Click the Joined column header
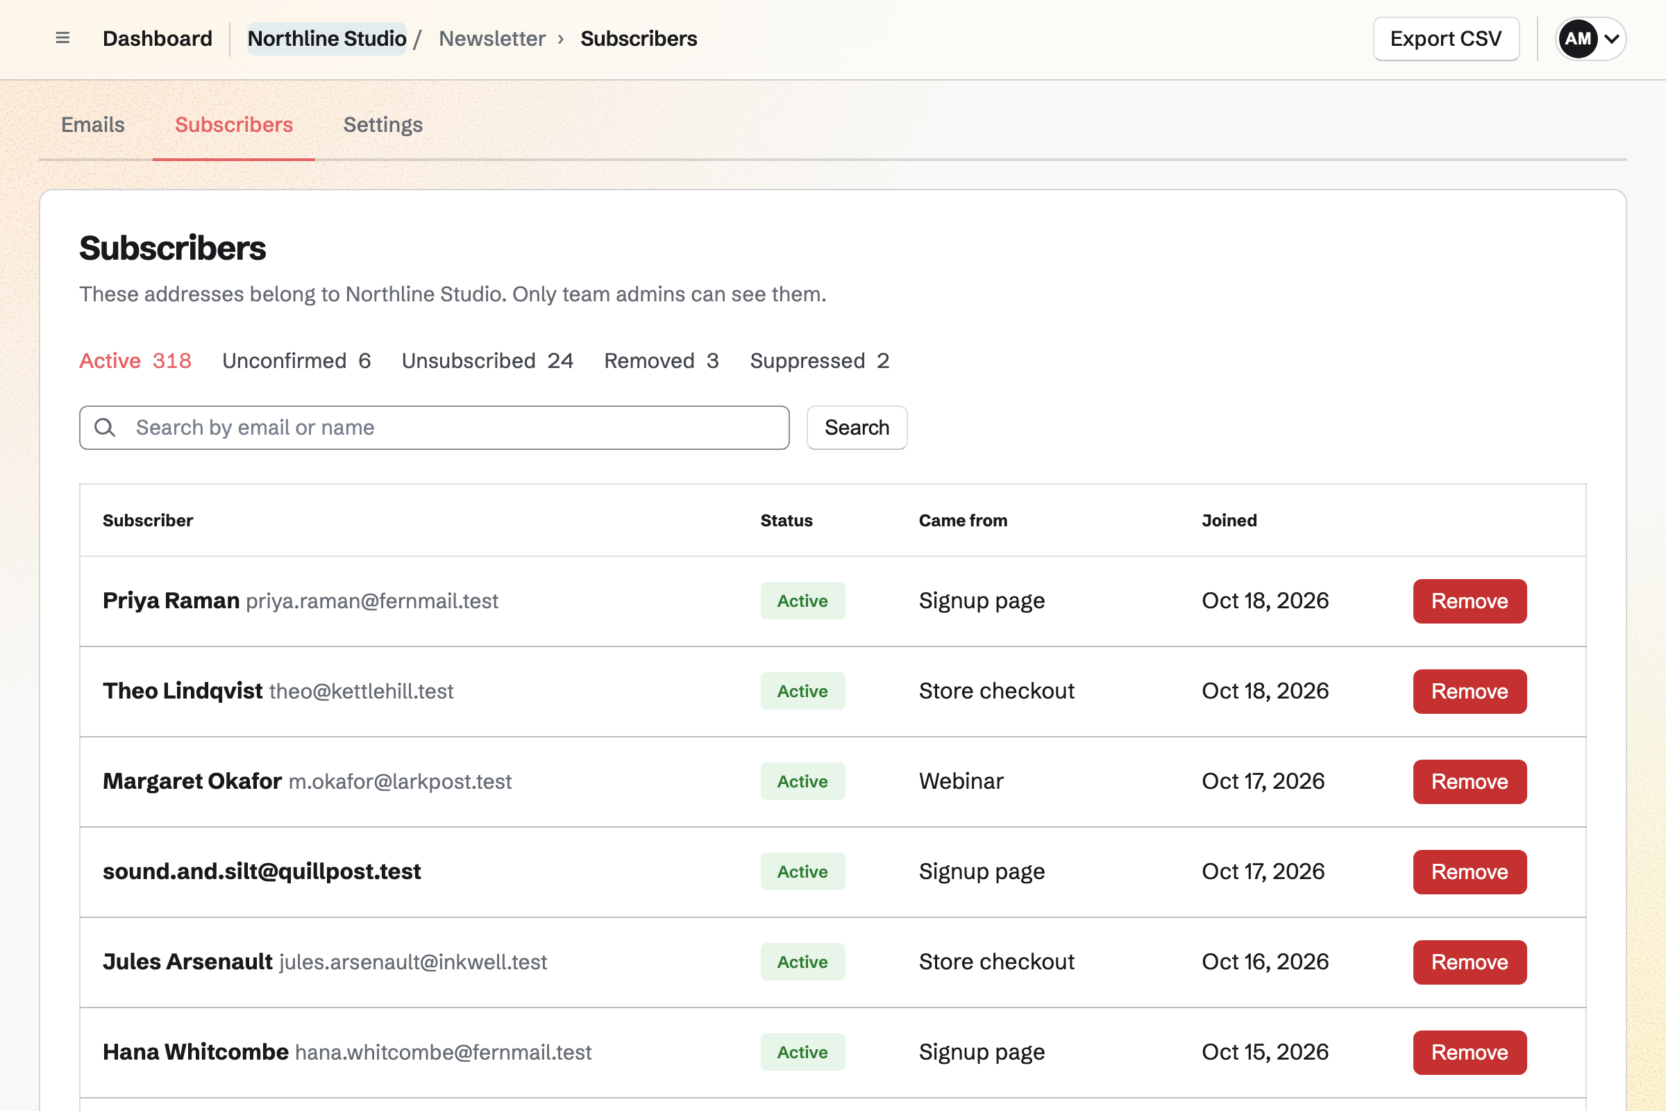Image resolution: width=1666 pixels, height=1111 pixels. pos(1229,520)
